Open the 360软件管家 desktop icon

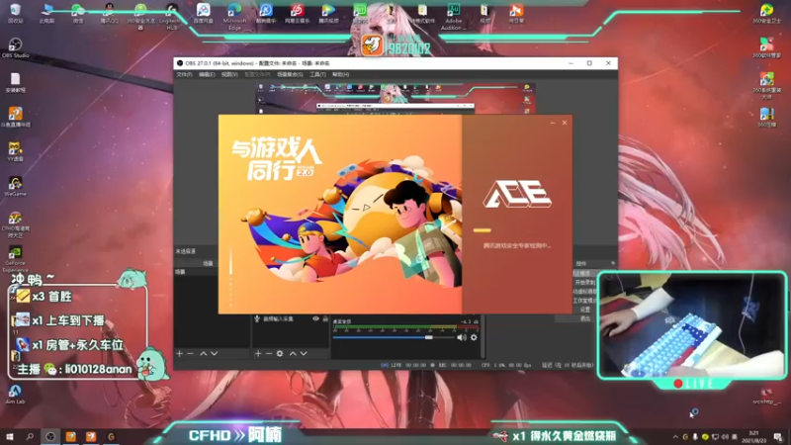[767, 47]
